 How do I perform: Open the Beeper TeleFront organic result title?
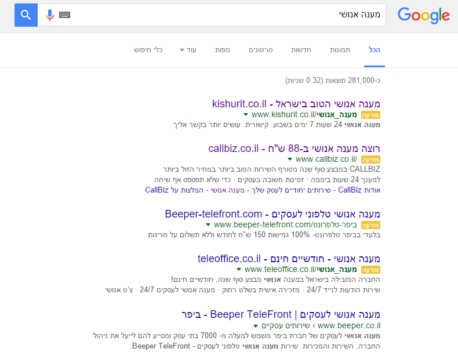pos(281,314)
